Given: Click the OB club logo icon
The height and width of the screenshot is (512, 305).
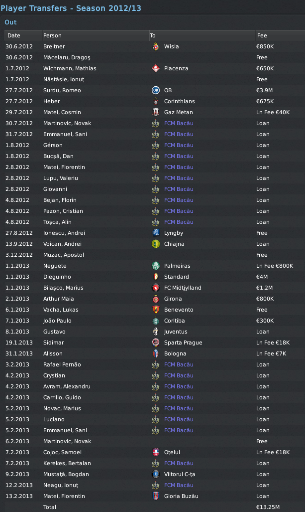Looking at the screenshot, I should (x=155, y=90).
